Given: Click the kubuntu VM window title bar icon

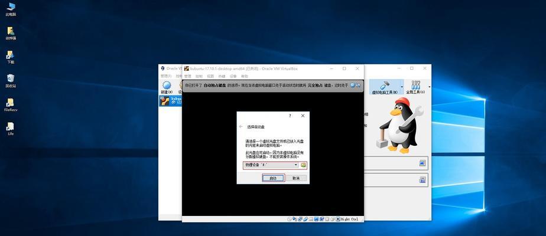Looking at the screenshot, I should [x=187, y=68].
